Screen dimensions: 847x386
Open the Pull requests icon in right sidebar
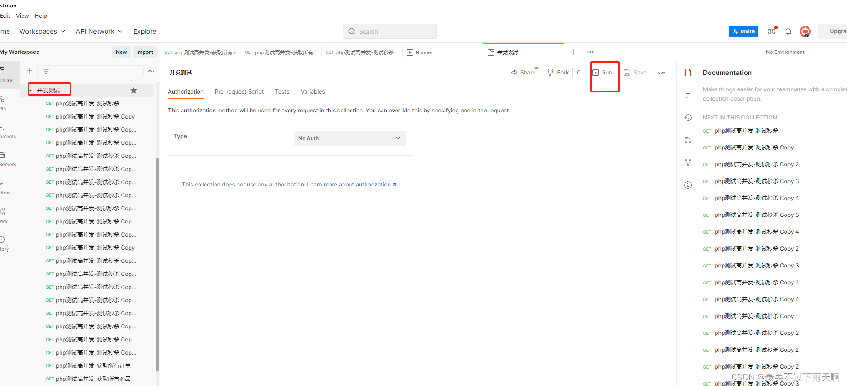coord(688,140)
